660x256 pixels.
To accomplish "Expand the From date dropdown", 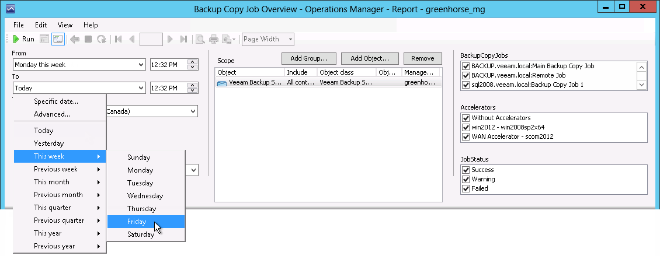I will click(141, 65).
